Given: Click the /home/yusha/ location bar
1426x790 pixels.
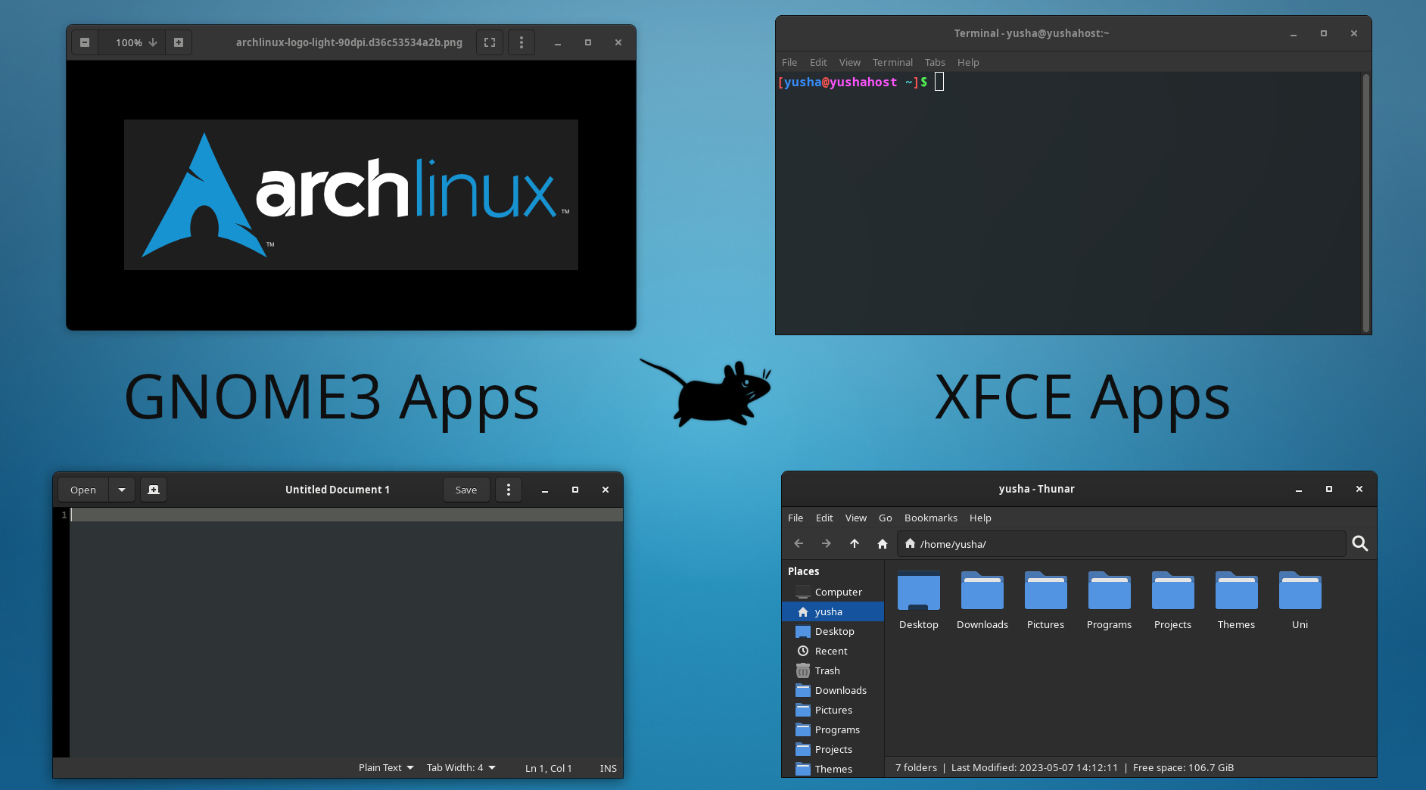Looking at the screenshot, I should click(x=1122, y=543).
